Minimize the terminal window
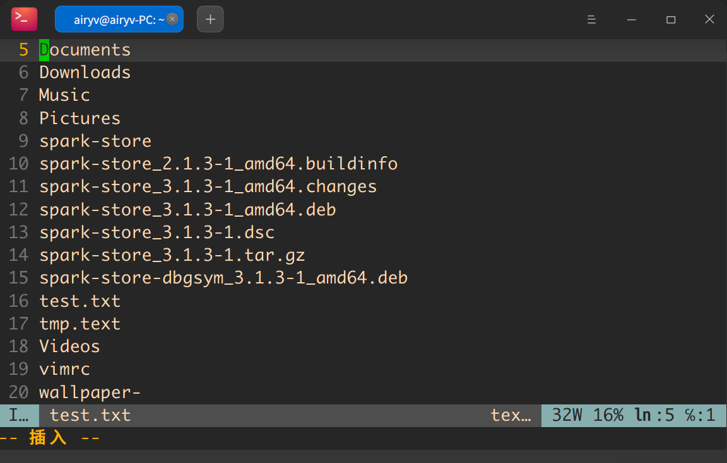The height and width of the screenshot is (463, 727). pos(631,20)
